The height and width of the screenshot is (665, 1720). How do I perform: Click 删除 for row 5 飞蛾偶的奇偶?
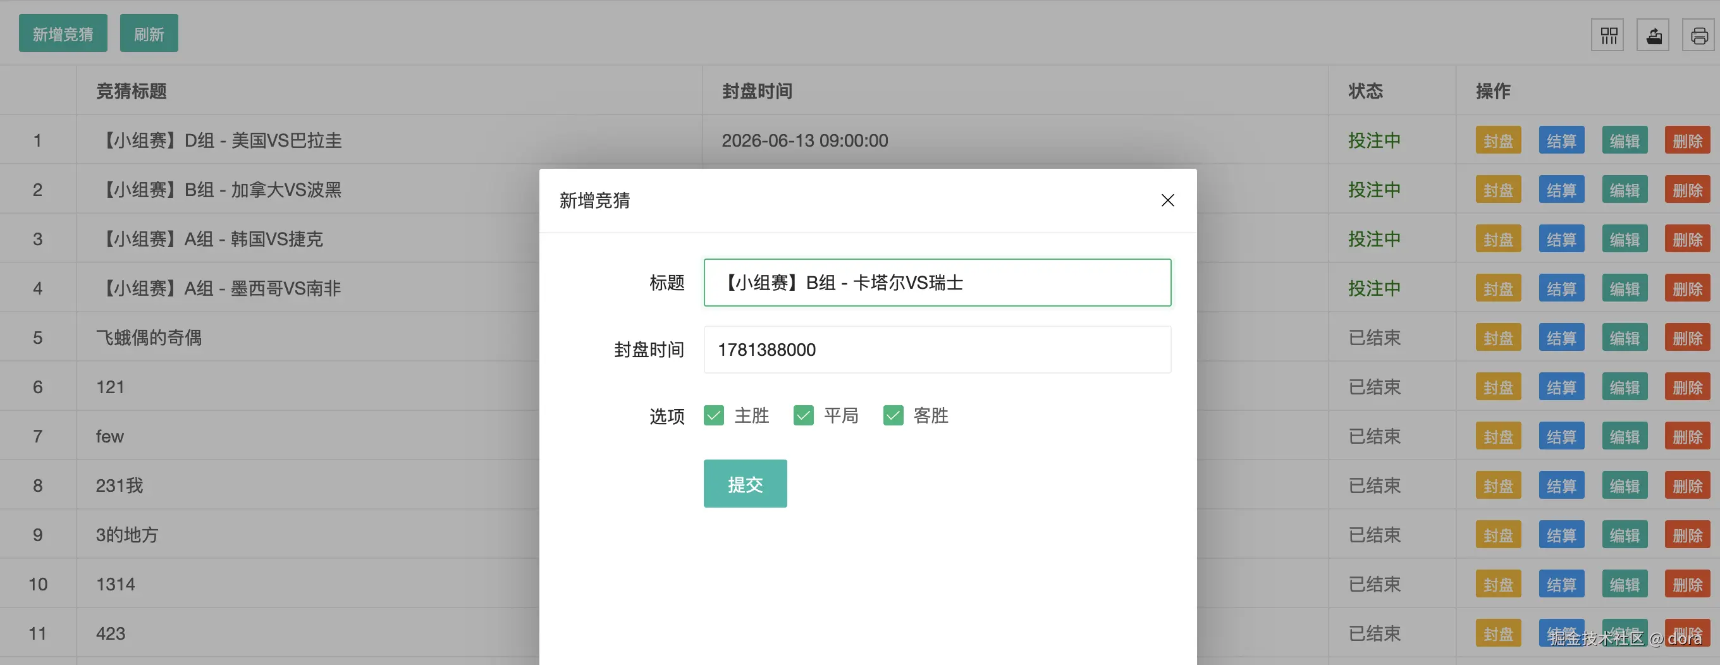tap(1688, 338)
